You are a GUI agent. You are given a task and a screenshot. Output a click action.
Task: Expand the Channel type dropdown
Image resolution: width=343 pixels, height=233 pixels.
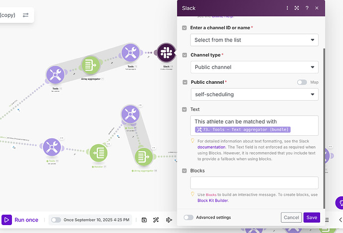click(x=255, y=67)
